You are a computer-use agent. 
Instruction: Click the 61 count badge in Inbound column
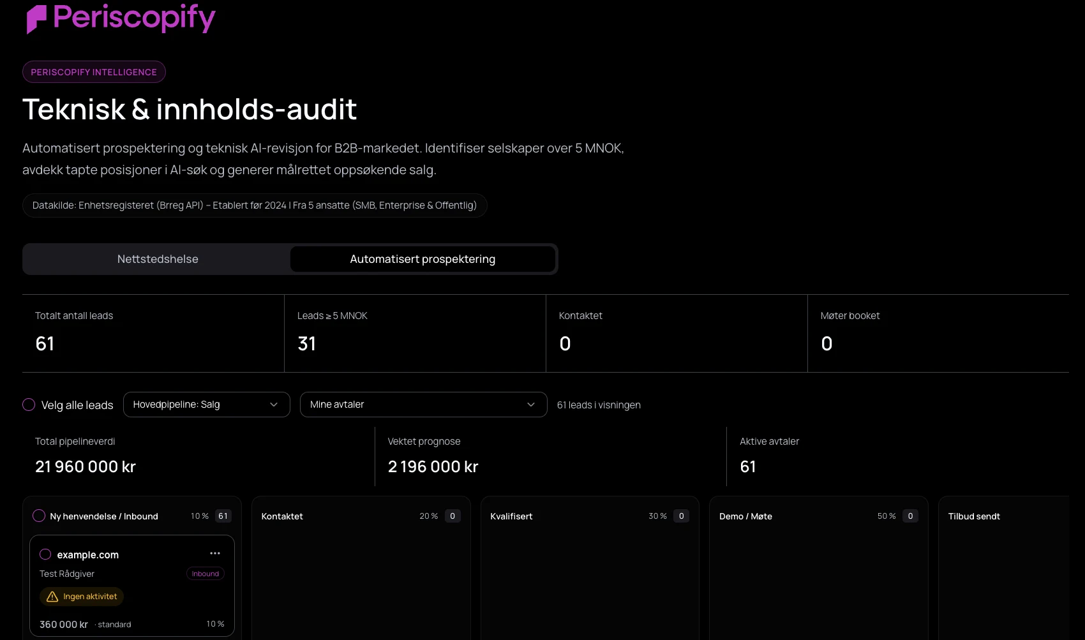click(223, 516)
